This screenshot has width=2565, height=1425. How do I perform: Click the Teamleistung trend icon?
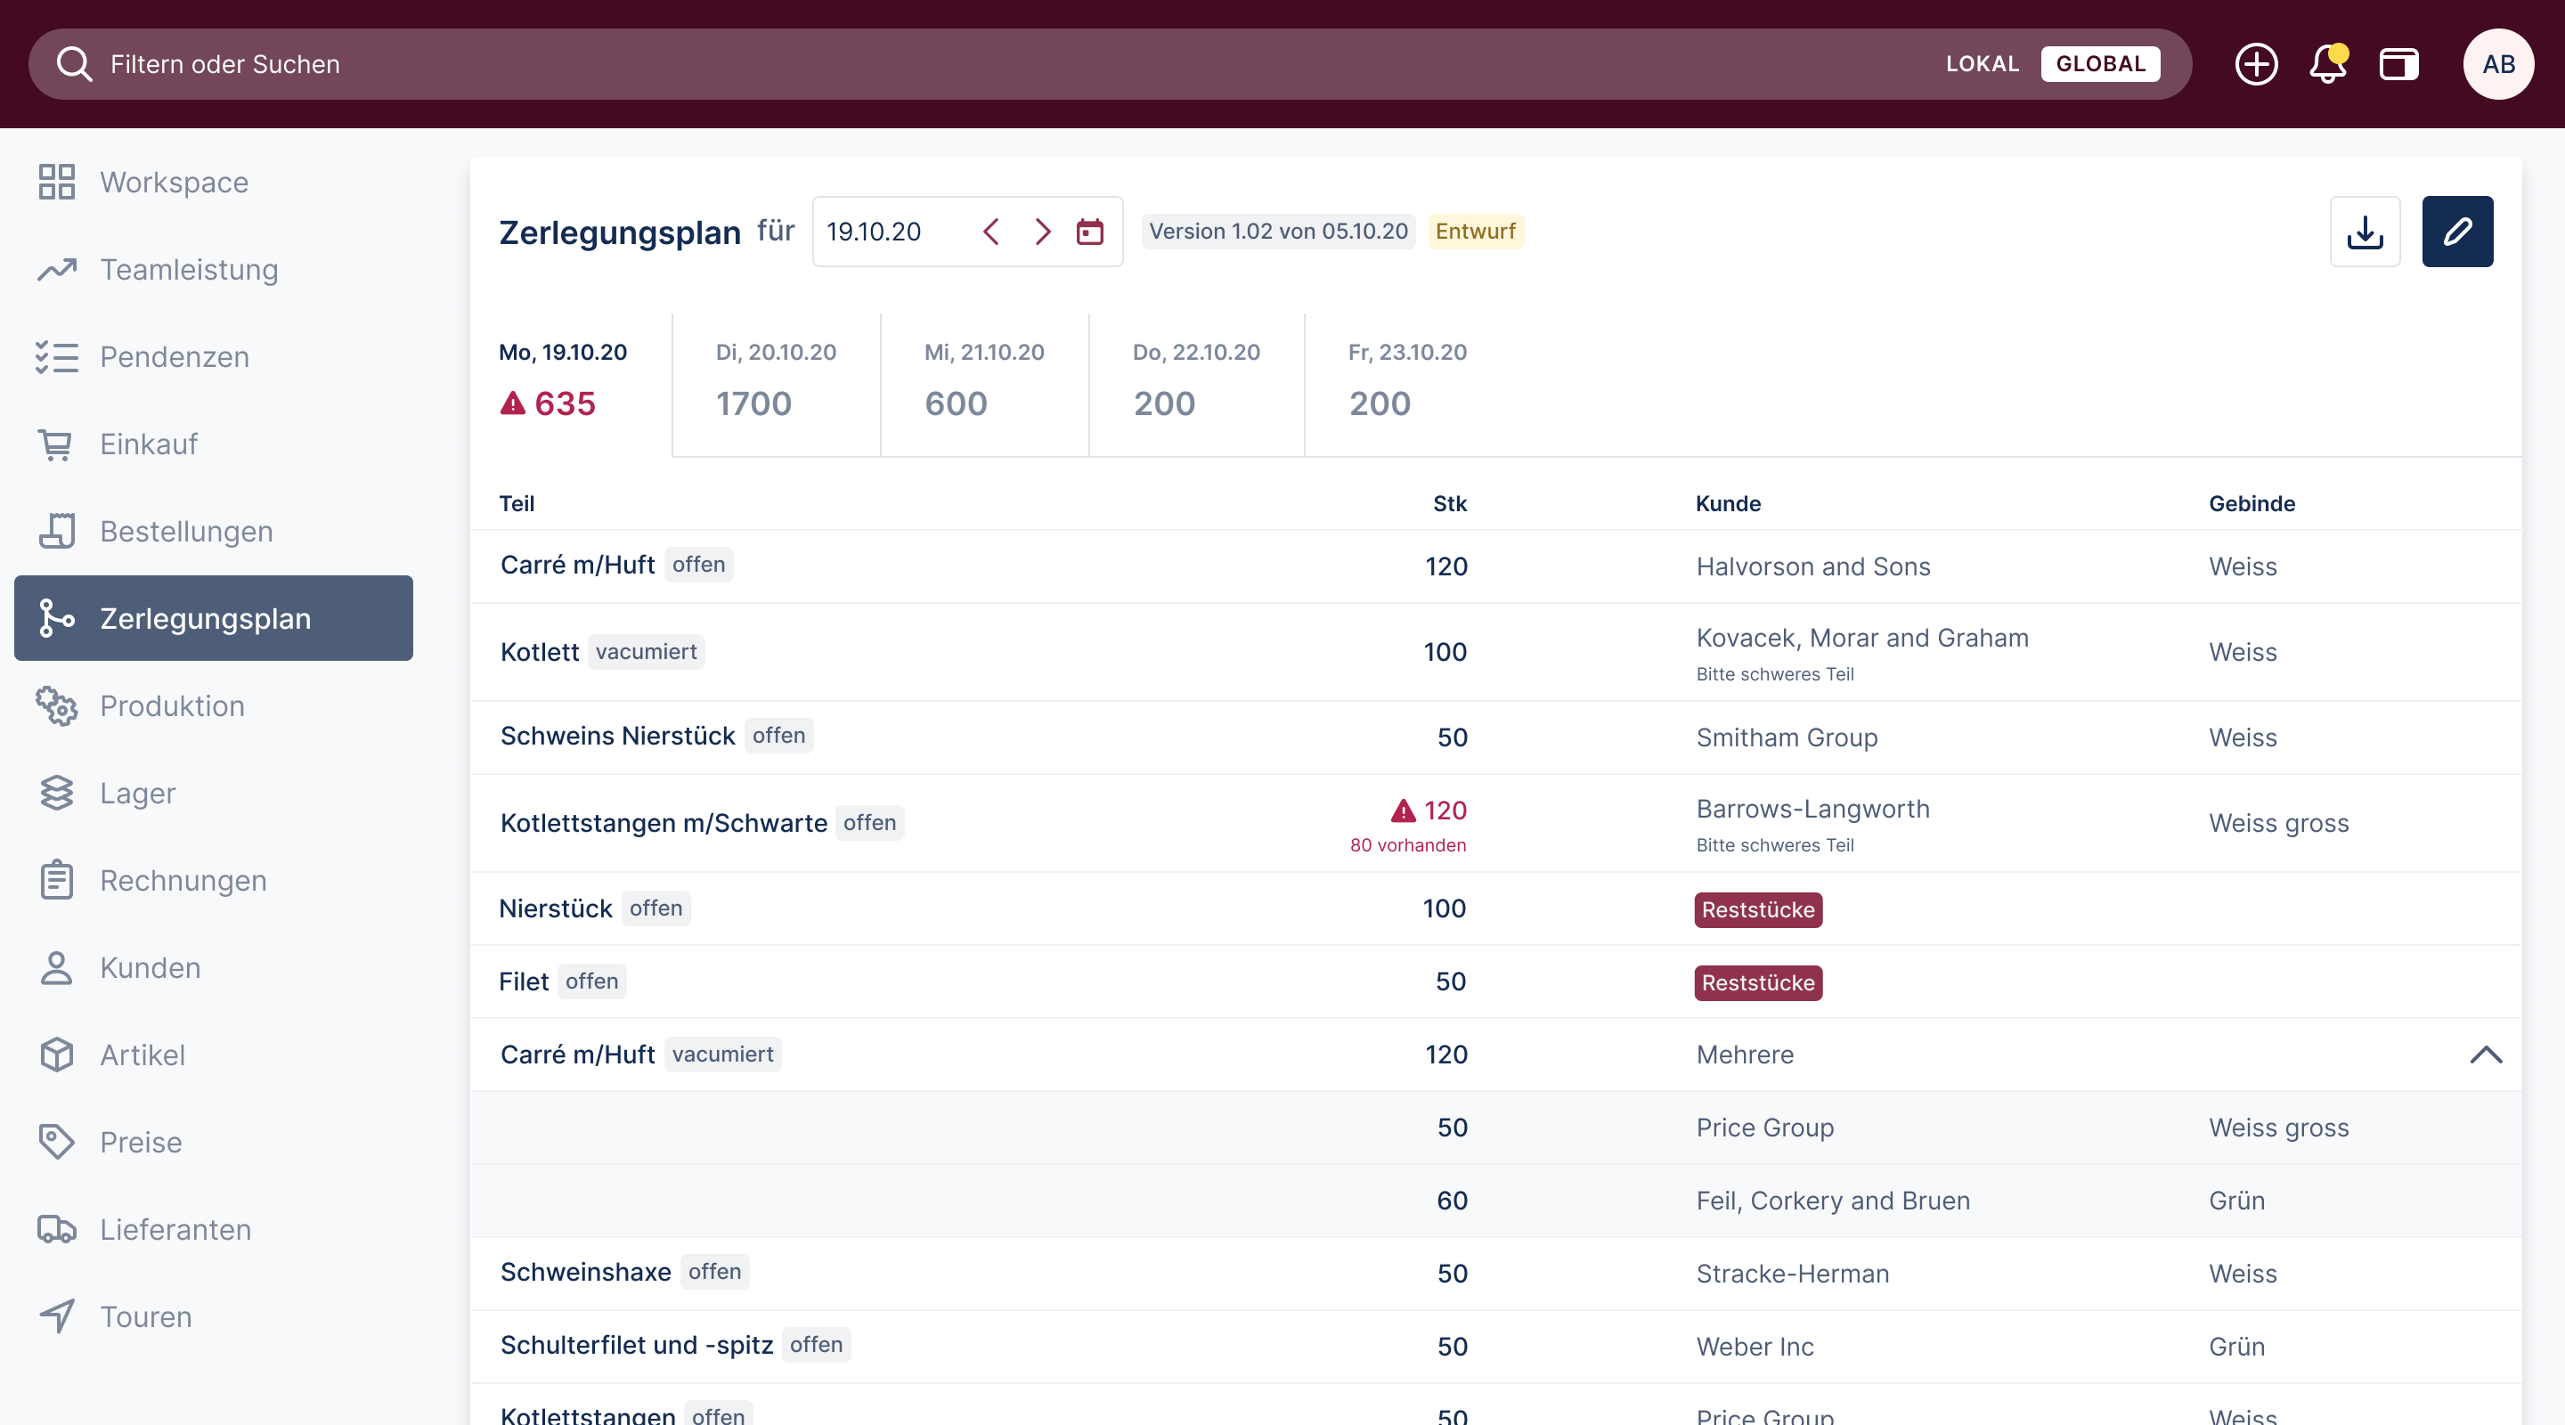tap(57, 270)
